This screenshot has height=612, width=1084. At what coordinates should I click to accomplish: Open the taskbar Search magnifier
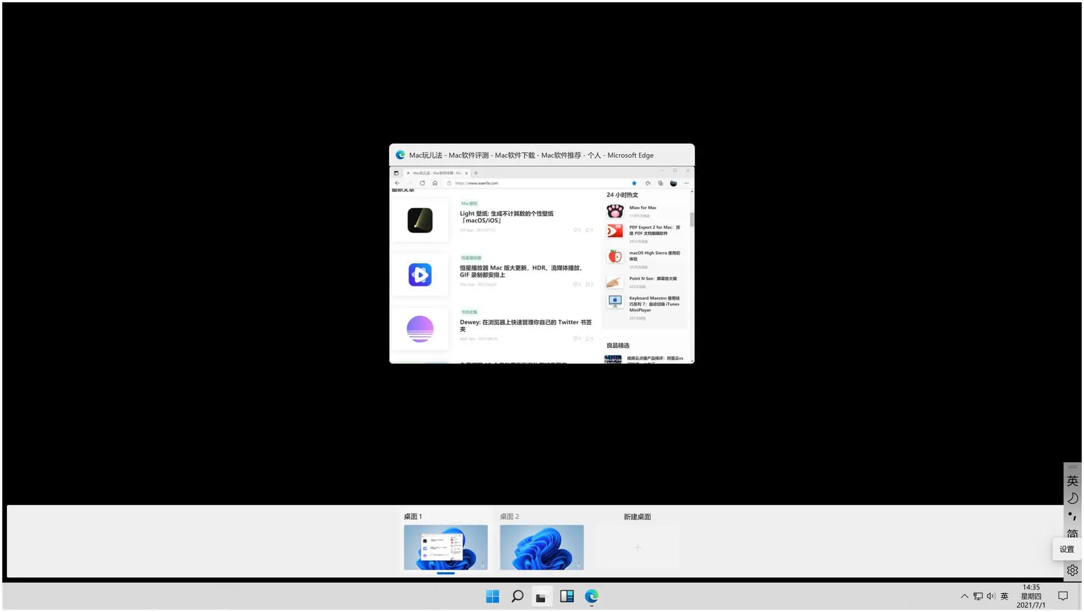(517, 596)
